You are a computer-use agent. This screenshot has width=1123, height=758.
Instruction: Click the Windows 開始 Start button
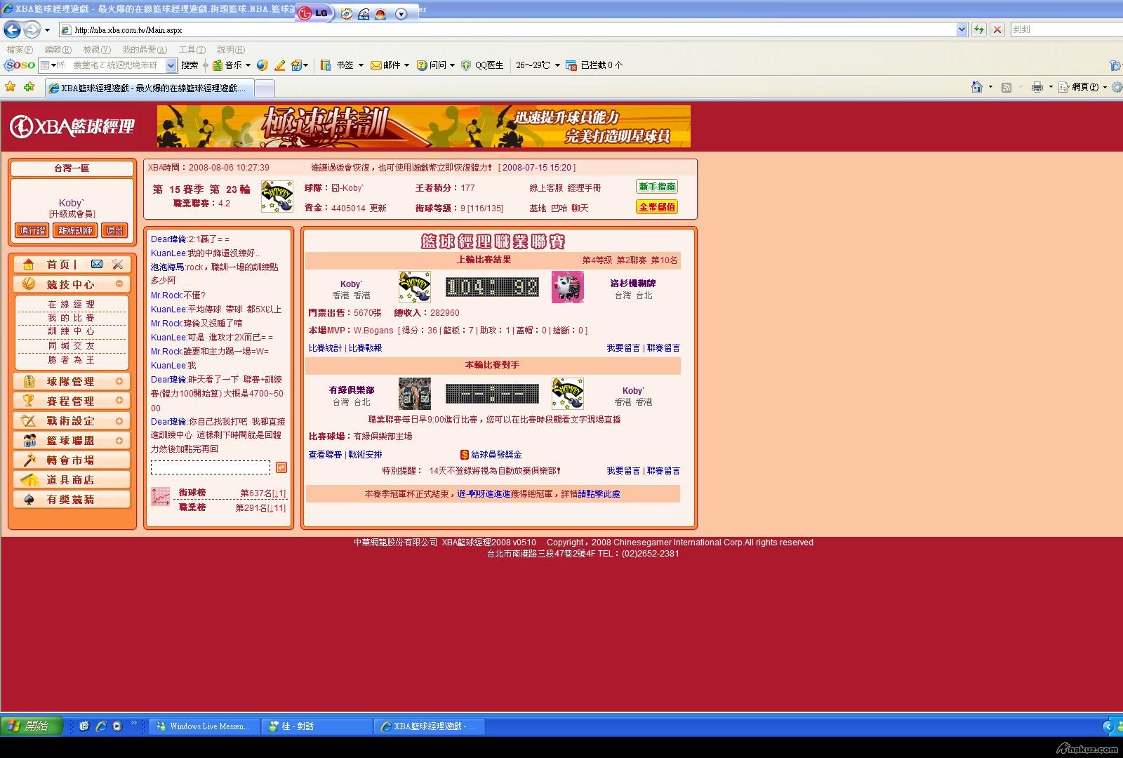click(x=32, y=726)
